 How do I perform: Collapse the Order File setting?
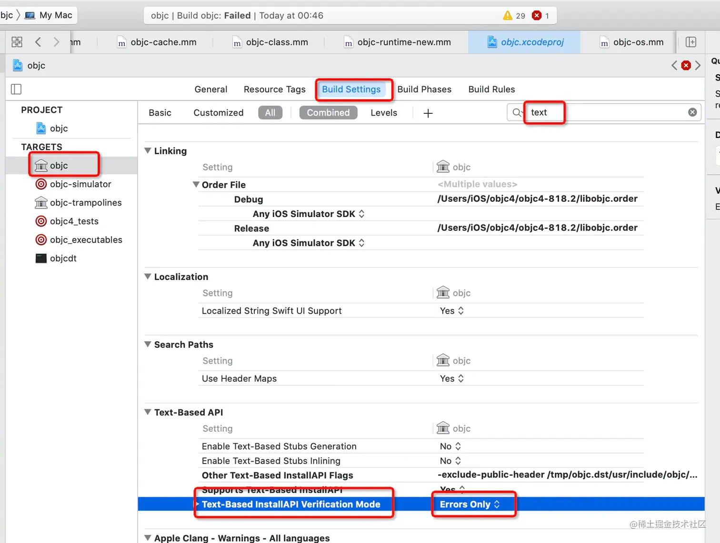pos(196,184)
